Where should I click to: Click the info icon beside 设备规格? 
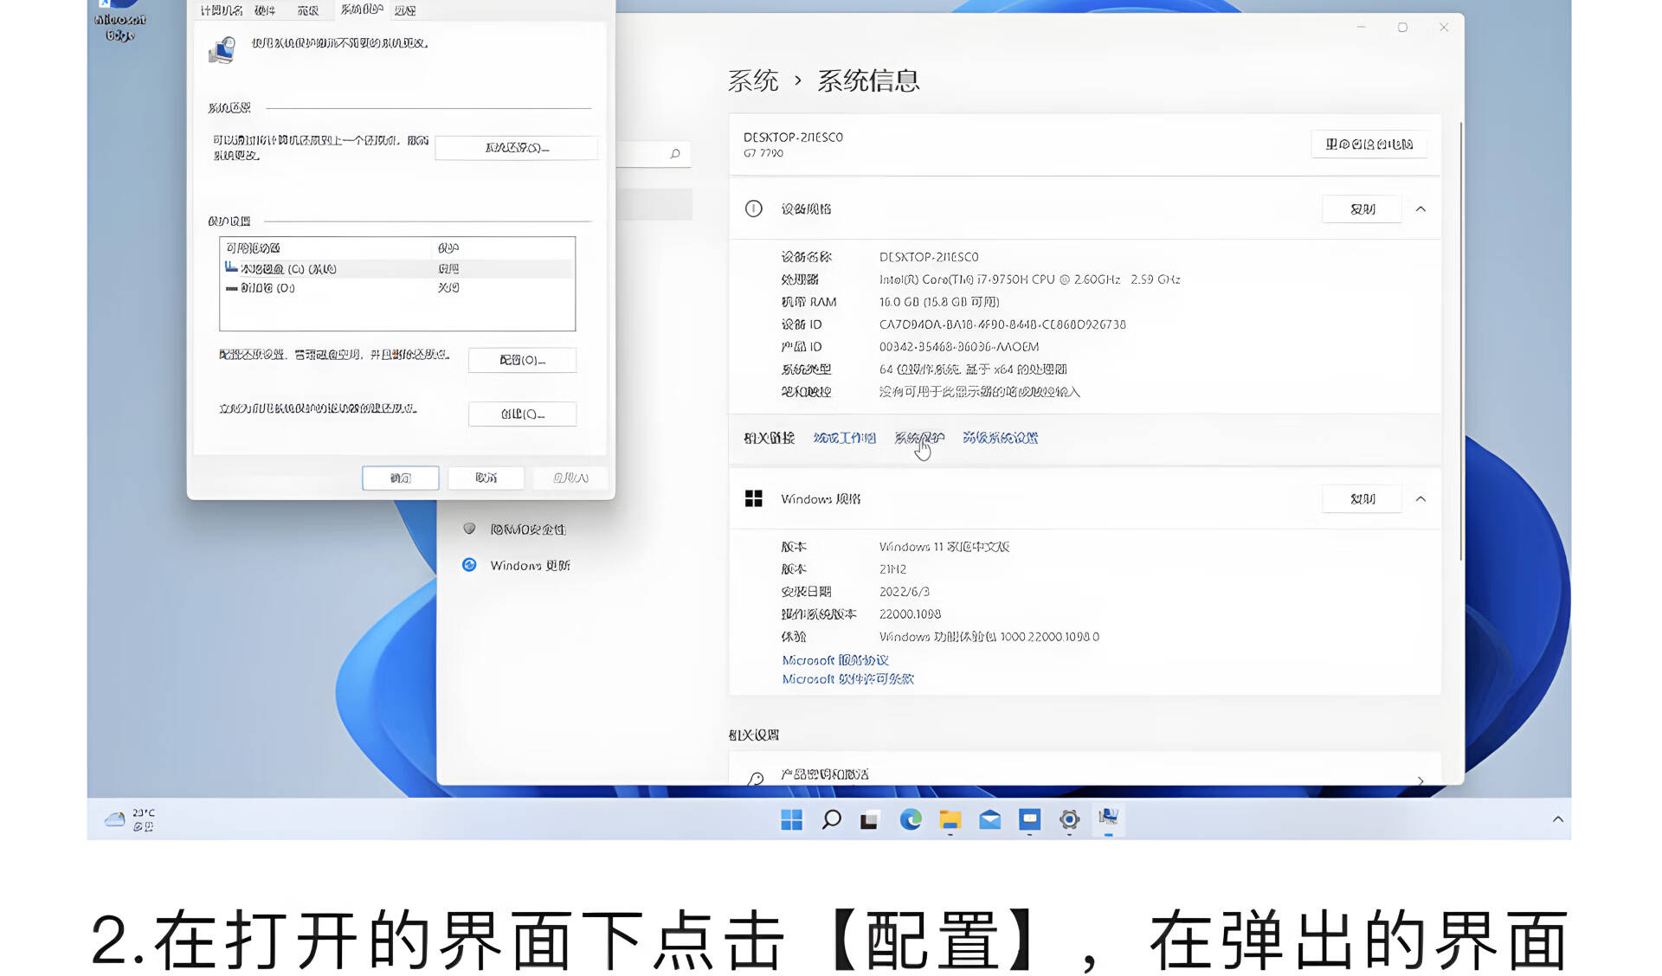[x=753, y=209]
